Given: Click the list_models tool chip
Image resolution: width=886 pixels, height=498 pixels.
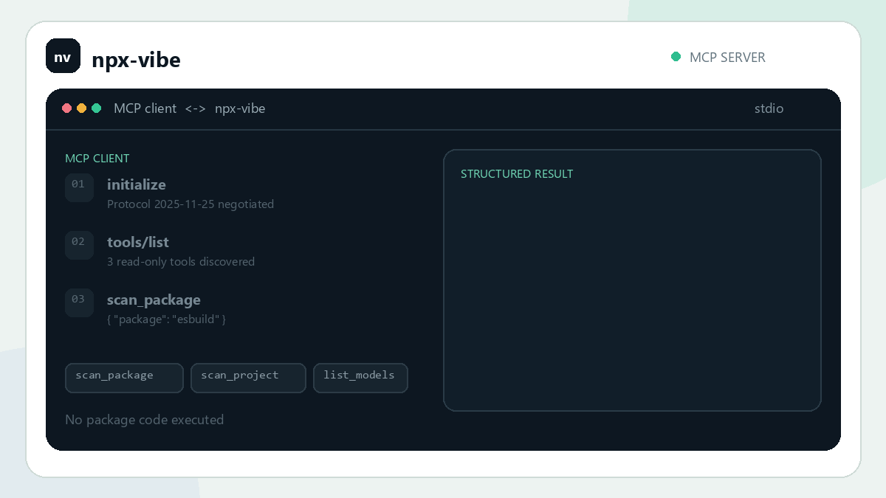Looking at the screenshot, I should pos(360,378).
